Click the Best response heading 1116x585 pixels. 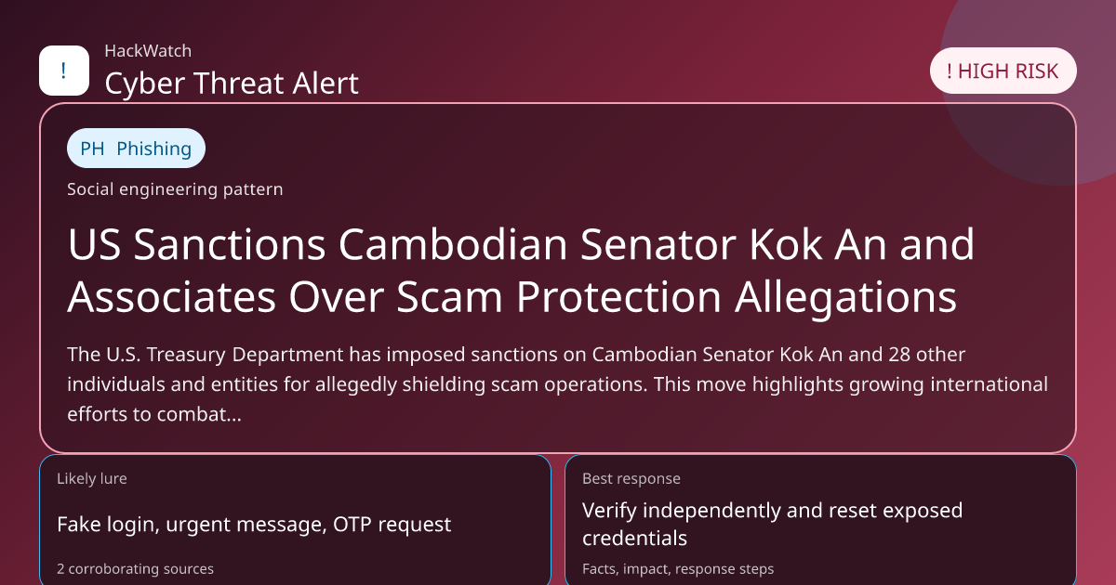[631, 479]
